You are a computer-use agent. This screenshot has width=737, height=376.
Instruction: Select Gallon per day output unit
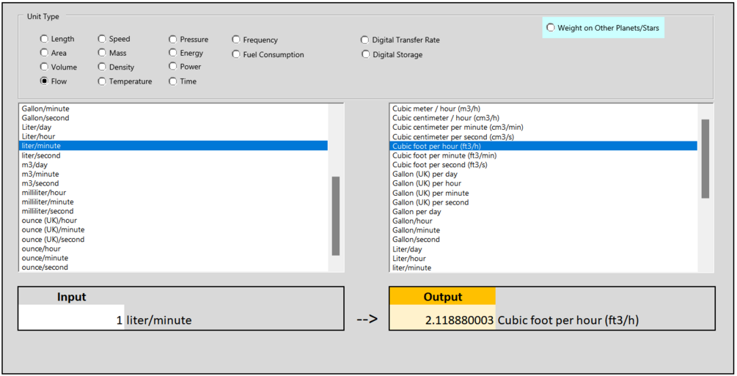pos(543,212)
